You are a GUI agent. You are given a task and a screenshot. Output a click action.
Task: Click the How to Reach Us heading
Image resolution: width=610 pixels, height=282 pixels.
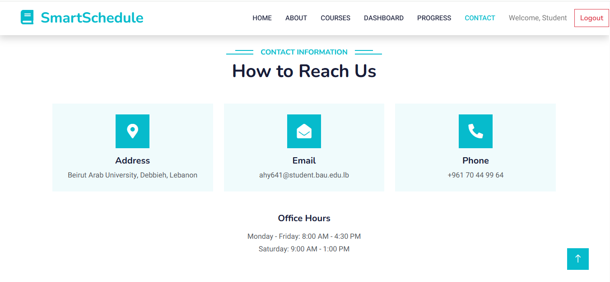304,71
